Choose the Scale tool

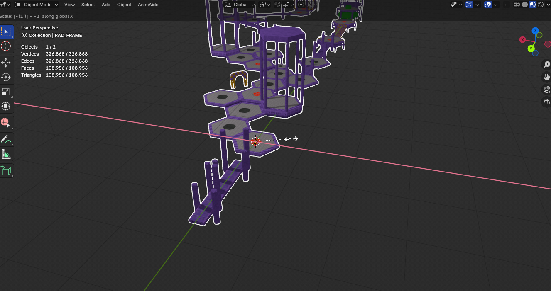point(6,92)
